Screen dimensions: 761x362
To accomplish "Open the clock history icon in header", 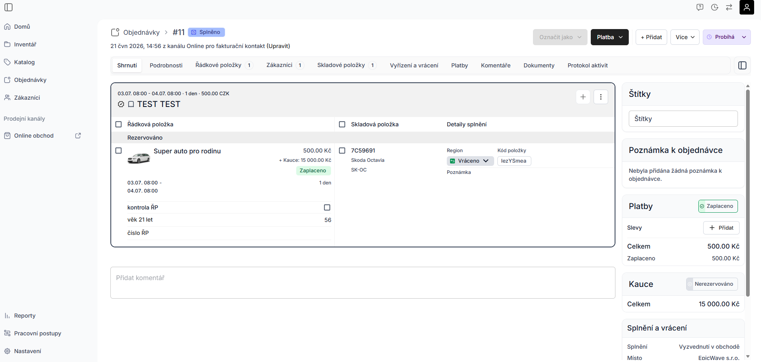I will pyautogui.click(x=714, y=7).
